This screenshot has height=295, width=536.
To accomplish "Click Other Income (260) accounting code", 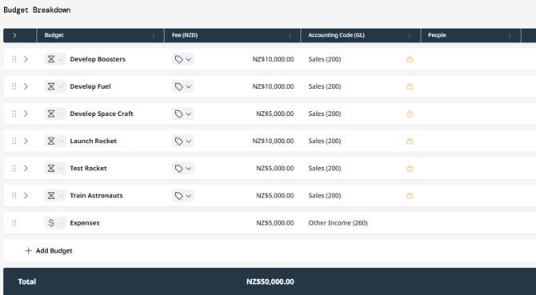I will click(x=338, y=223).
